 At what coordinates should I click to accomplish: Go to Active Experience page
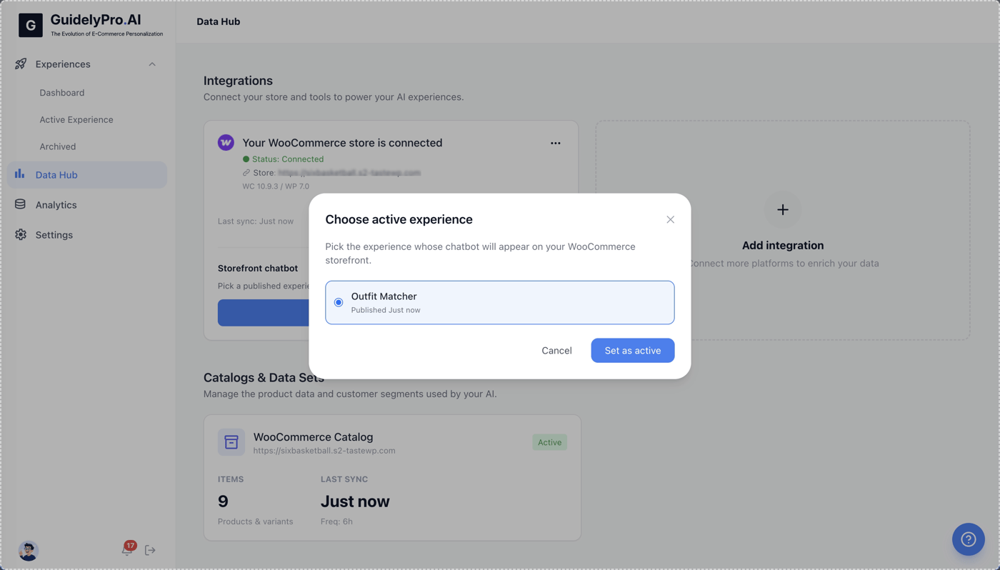click(x=76, y=120)
